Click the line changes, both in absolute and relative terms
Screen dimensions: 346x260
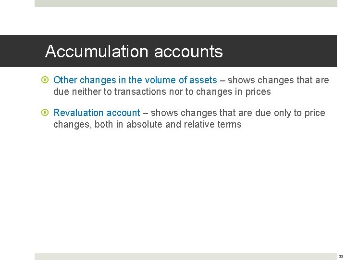point(147,124)
